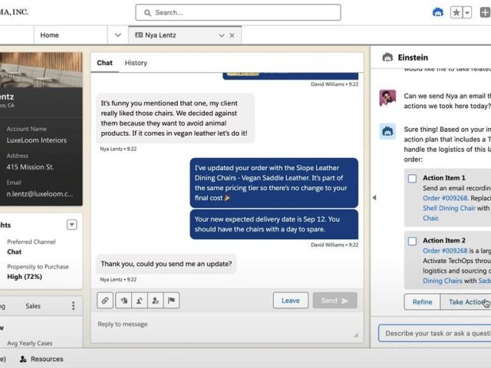Expand the navigation menu chevron beside Home
The image size is (491, 368).
click(117, 35)
